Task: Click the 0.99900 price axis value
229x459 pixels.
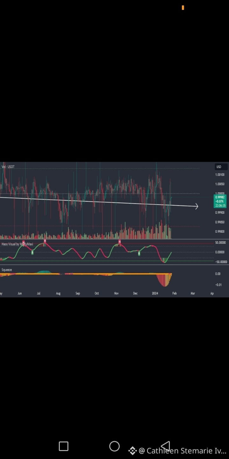Action: (220, 213)
